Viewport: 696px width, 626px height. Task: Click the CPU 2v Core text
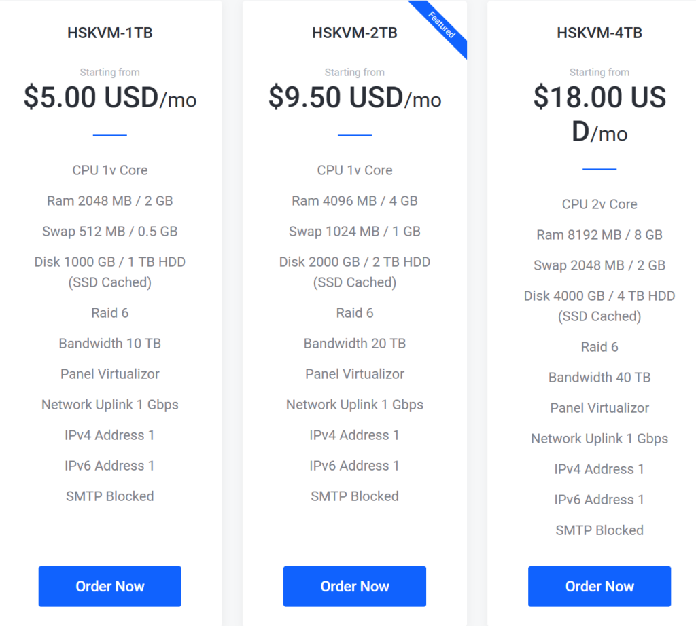click(x=599, y=204)
